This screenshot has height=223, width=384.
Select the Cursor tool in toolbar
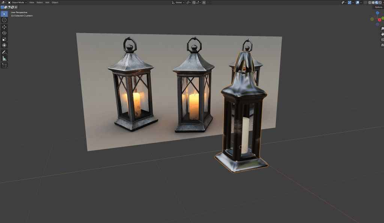[x=4, y=20]
